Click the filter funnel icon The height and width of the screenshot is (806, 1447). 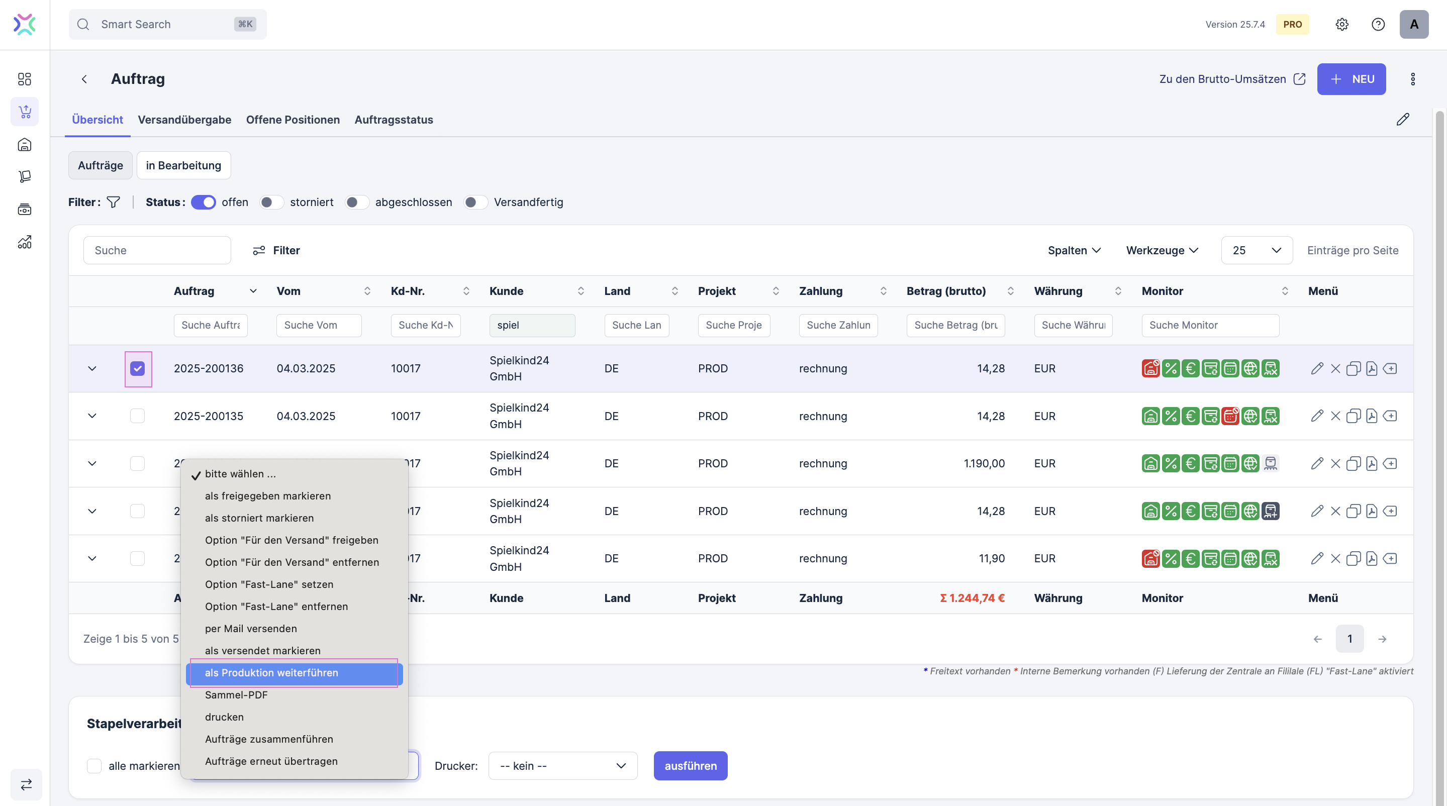(113, 202)
